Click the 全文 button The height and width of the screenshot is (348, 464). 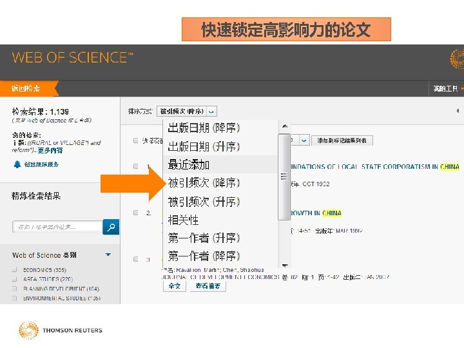175,286
